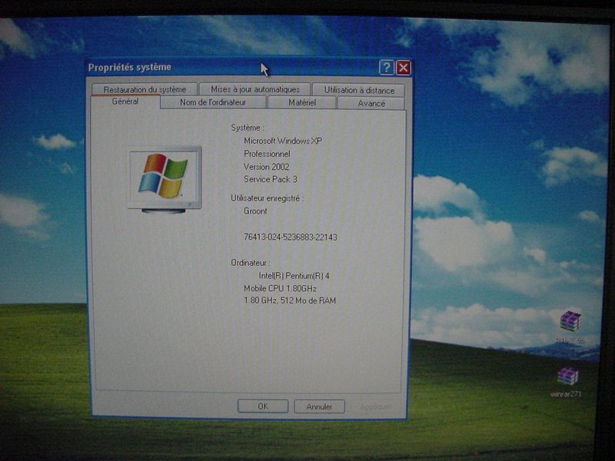Click the registered user name "Groont"
Viewport: 615px width, 461px height.
click(255, 211)
